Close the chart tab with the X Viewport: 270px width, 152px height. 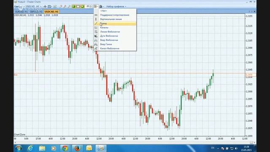coord(255,11)
